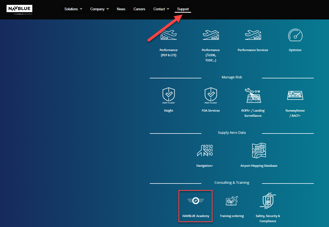Click the 'FDA Services' text label

[211, 111]
